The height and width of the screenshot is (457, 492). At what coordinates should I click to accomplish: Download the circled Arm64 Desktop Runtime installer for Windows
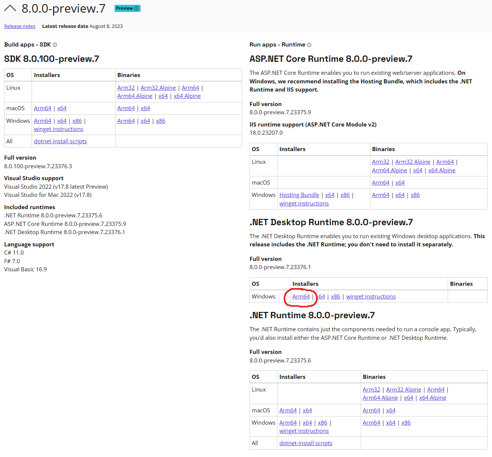tap(300, 296)
